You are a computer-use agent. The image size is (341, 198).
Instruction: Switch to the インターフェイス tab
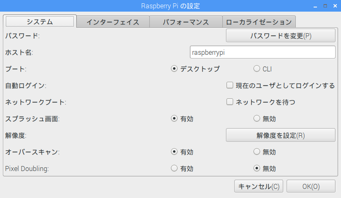(x=113, y=22)
